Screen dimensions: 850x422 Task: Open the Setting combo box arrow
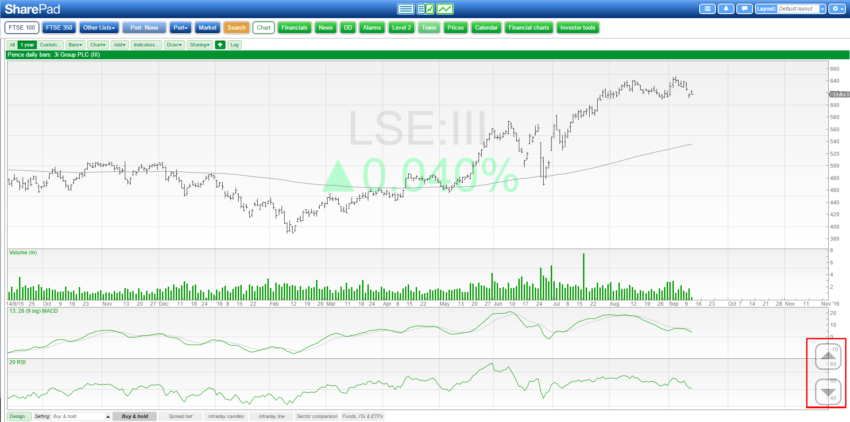click(108, 416)
